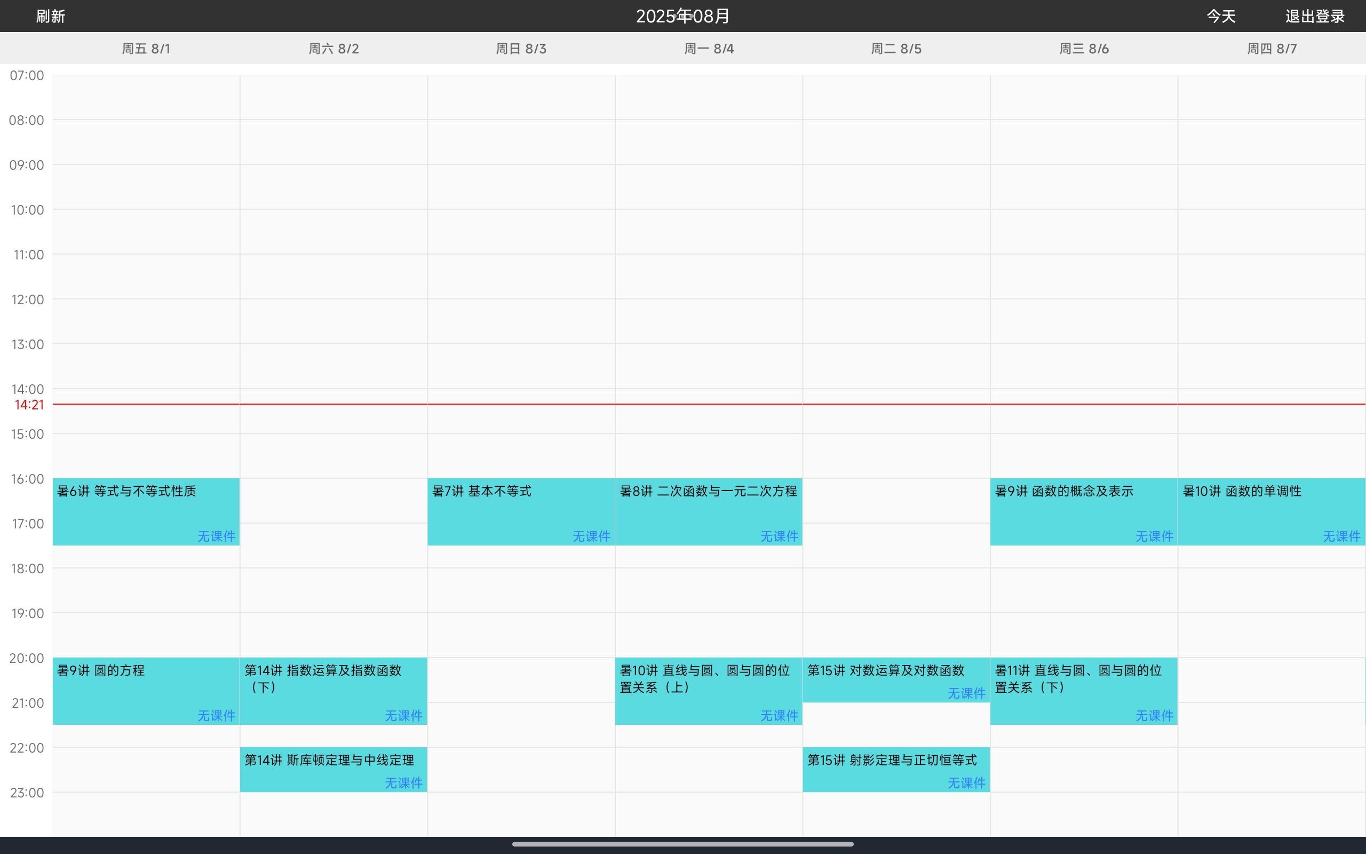Click 无课件 link in 第15讲 对数运算及对数函数
This screenshot has height=854, width=1366.
point(966,693)
